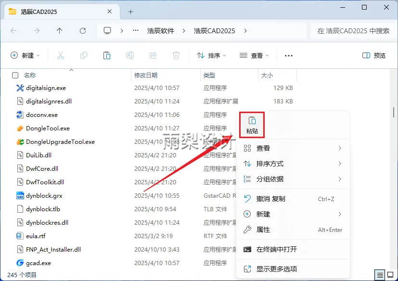Click the search box 在 浩辰CAD2025 中搜索
Image resolution: width=398 pixels, height=281 pixels.
pyautogui.click(x=353, y=31)
